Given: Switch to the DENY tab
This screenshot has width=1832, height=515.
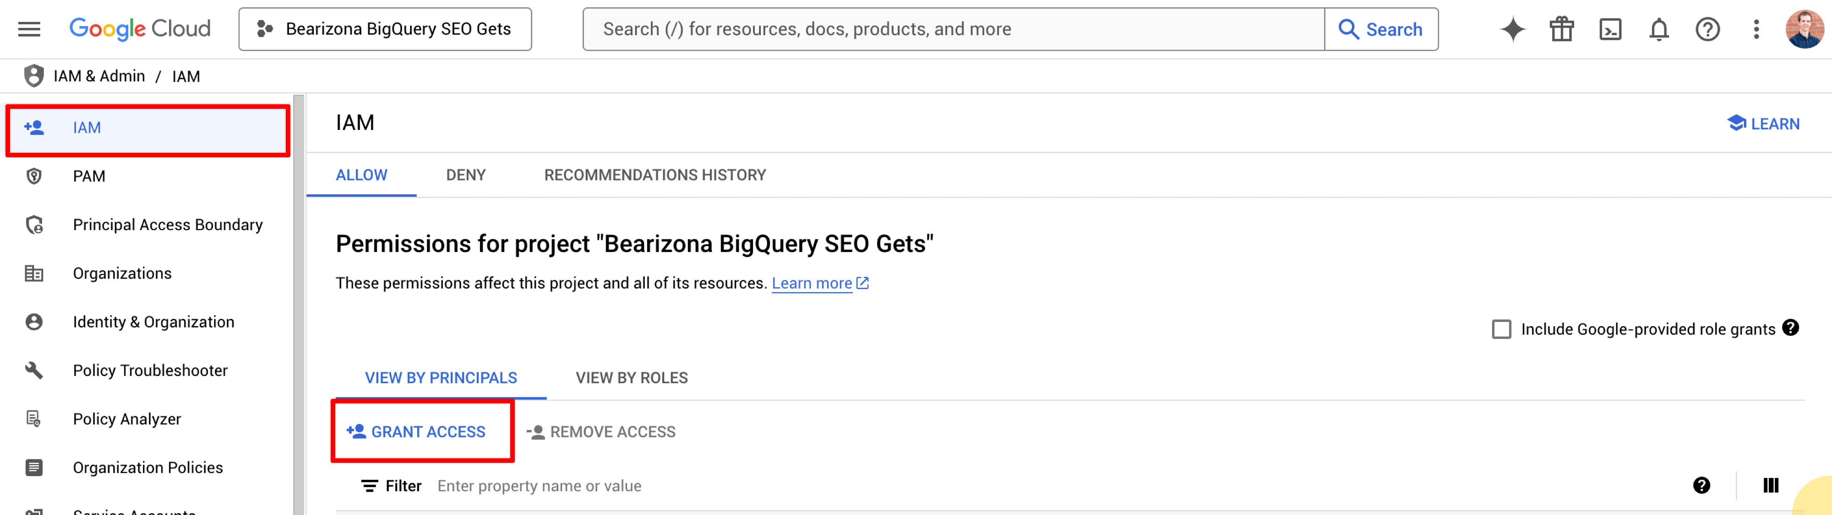Looking at the screenshot, I should pos(466,175).
